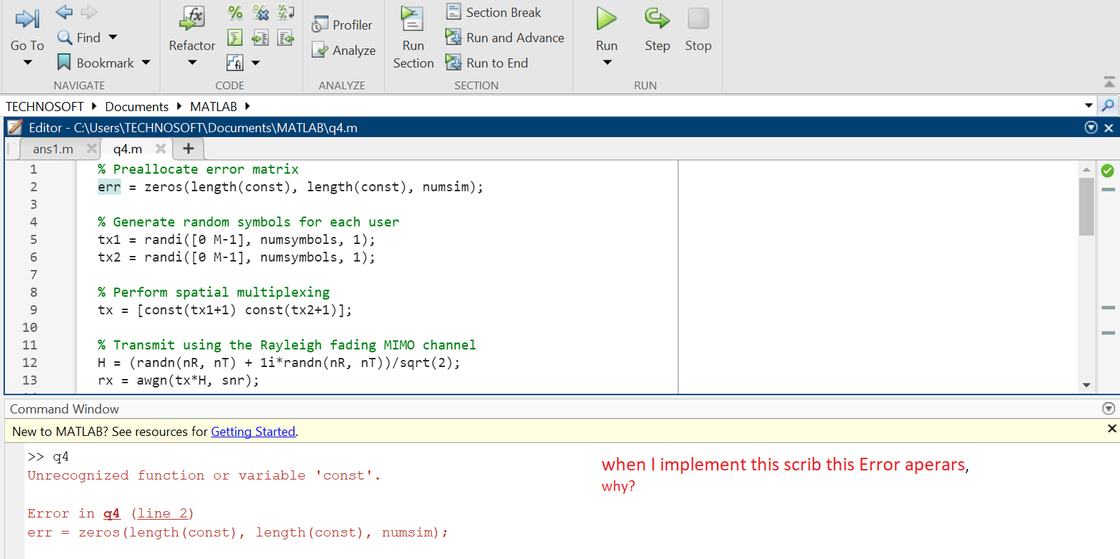Image resolution: width=1120 pixels, height=559 pixels.
Task: Click the Stop button
Action: (698, 30)
